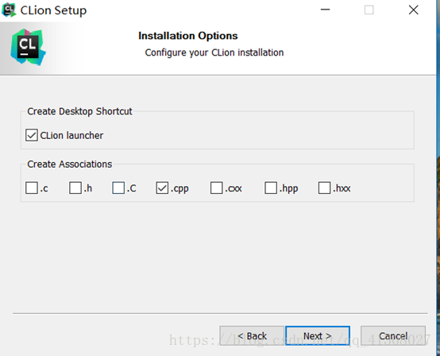The image size is (440, 356).
Task: Click the Create Associations group label
Action: click(x=70, y=164)
